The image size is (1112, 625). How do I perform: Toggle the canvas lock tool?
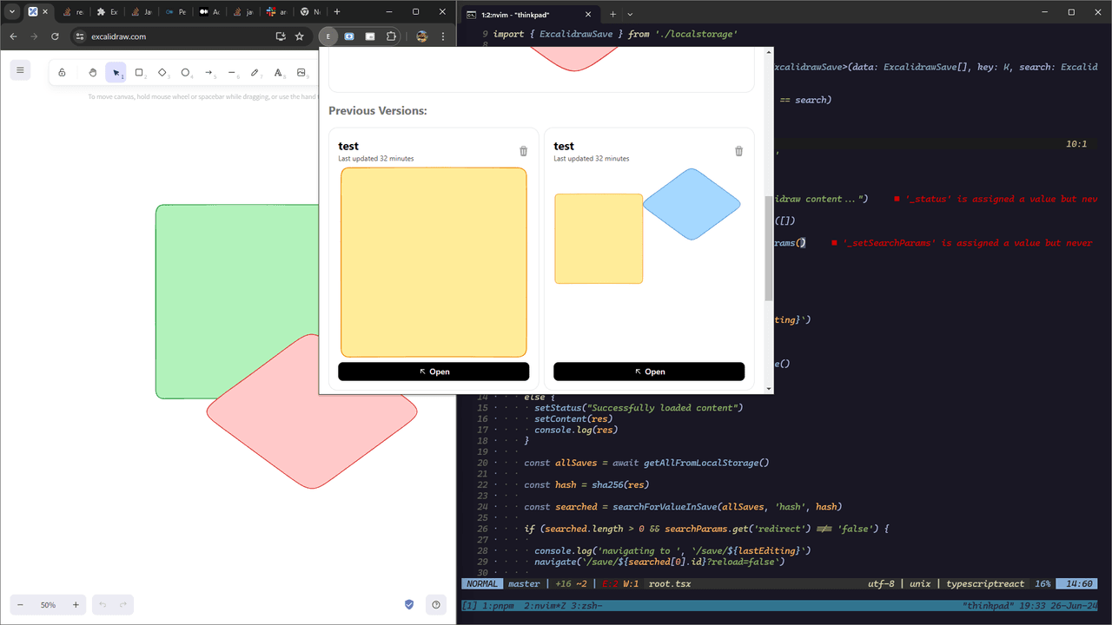pyautogui.click(x=62, y=73)
